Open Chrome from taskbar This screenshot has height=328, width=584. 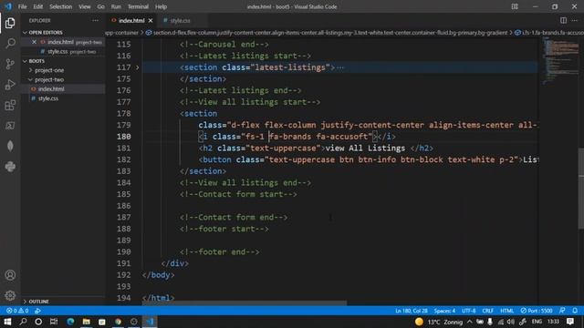tap(118, 322)
